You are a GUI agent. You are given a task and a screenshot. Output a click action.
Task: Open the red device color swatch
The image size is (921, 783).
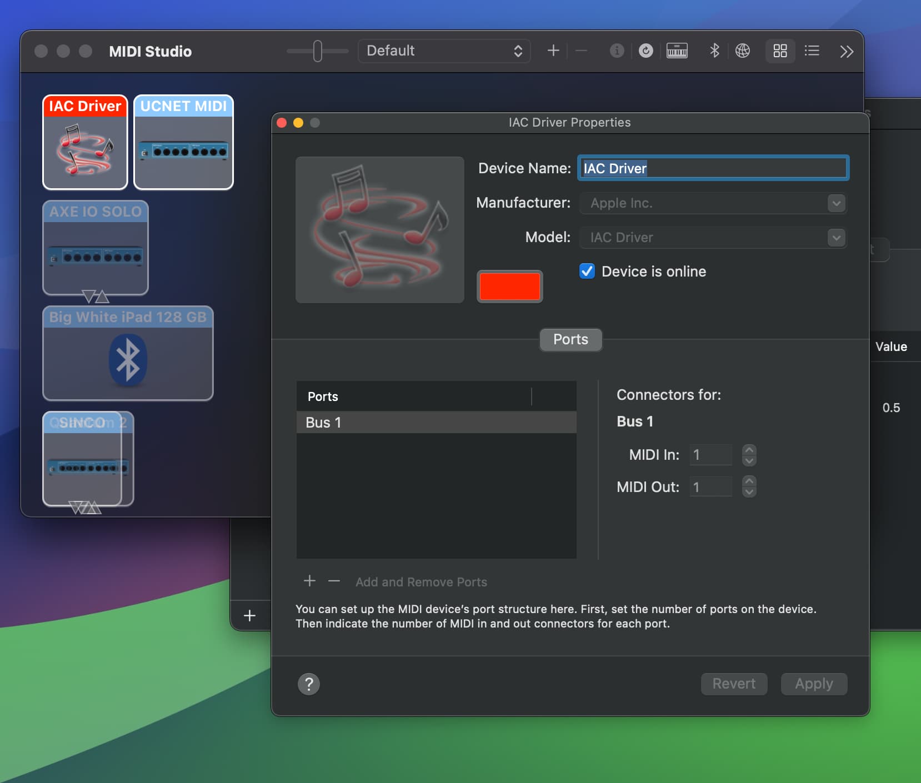click(509, 287)
